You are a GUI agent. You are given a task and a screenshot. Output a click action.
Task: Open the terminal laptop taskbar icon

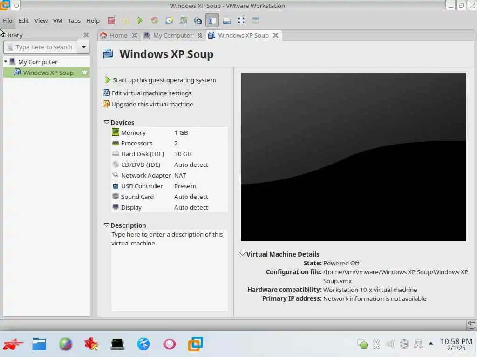[117, 344]
